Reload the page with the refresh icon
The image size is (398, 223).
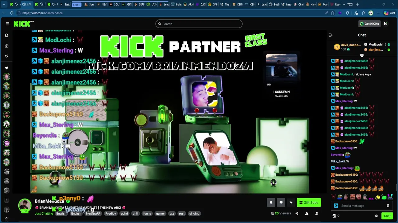(12, 13)
